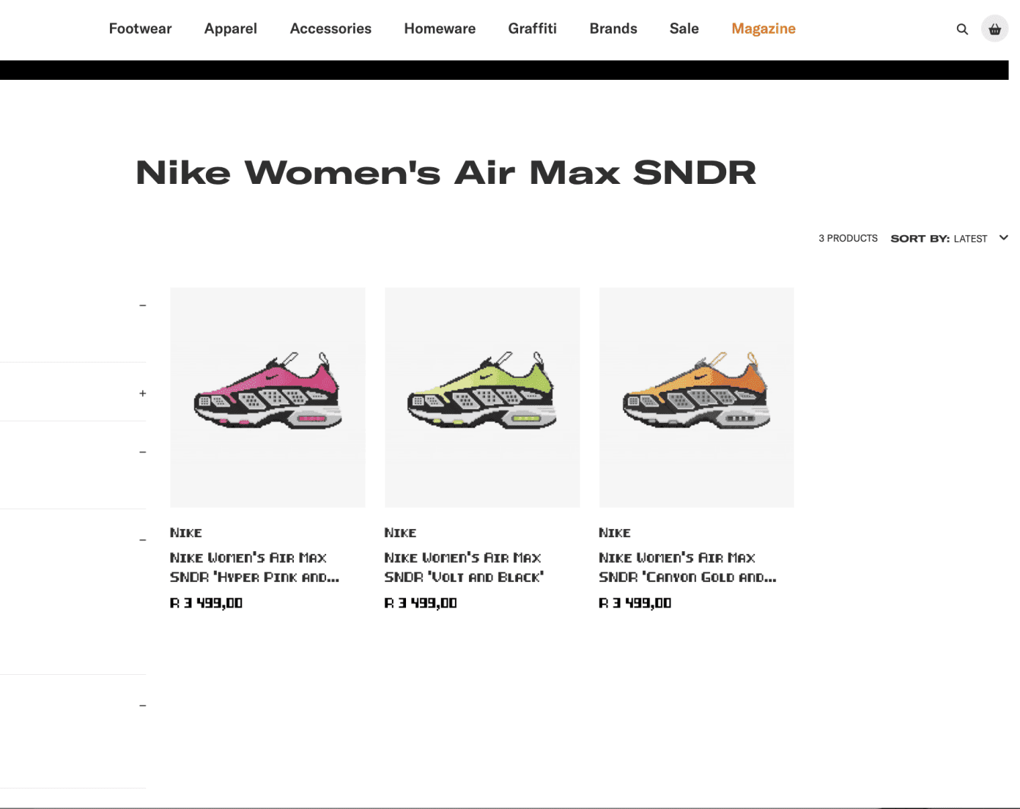Open 'Canyon Gold and...' product title
1020x809 pixels.
point(687,567)
